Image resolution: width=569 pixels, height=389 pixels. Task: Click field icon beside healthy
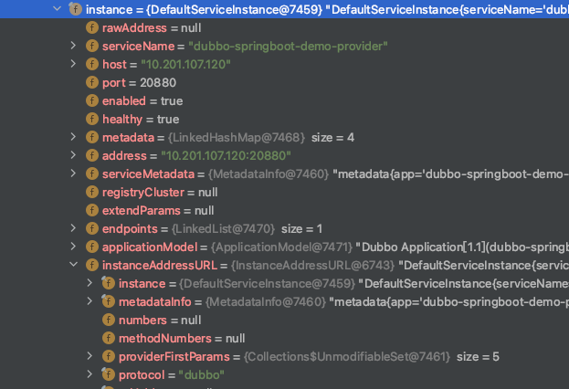point(92,119)
